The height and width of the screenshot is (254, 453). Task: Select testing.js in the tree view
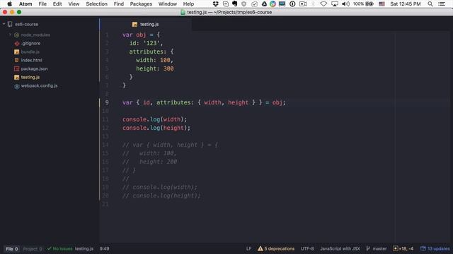click(30, 77)
